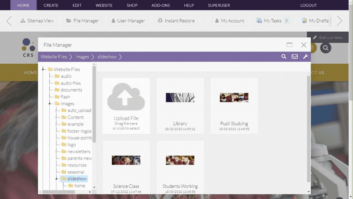
Task: Open Instant Restore
Action: [176, 21]
